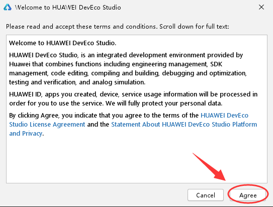Click the "testing and verification" text line

[77, 82]
